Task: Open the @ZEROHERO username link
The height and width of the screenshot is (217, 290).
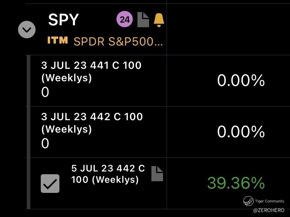Action: tap(269, 210)
